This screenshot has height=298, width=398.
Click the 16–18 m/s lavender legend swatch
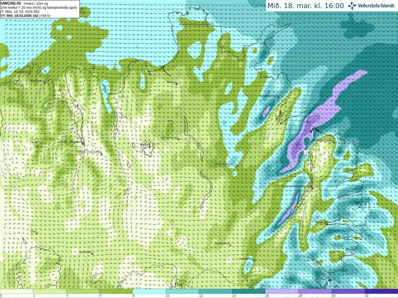(x=282, y=291)
